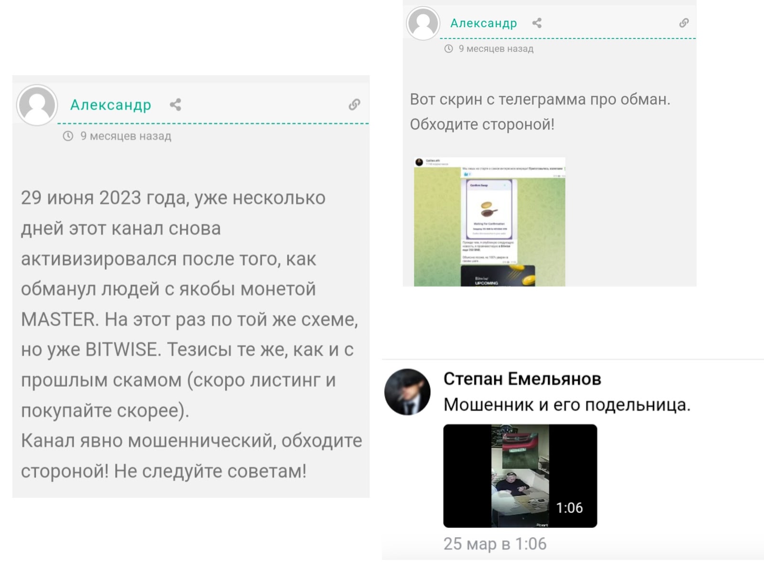Click share icon in left Александр comment
Viewport: 764px width, 573px height.
175,105
